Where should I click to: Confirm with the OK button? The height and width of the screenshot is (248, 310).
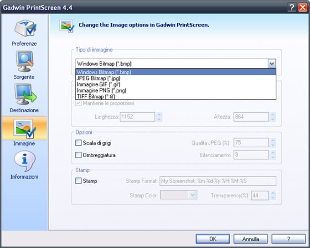click(213, 239)
